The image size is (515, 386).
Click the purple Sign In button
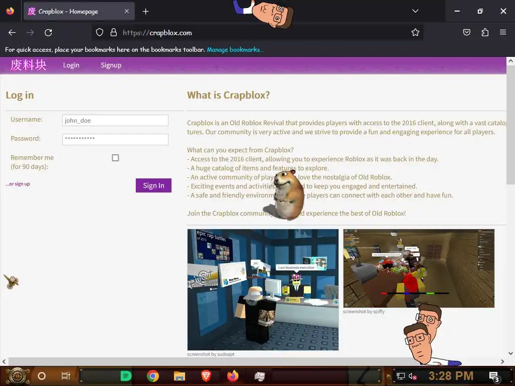pos(153,185)
